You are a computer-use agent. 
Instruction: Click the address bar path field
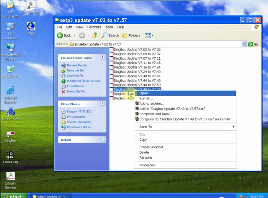point(156,44)
